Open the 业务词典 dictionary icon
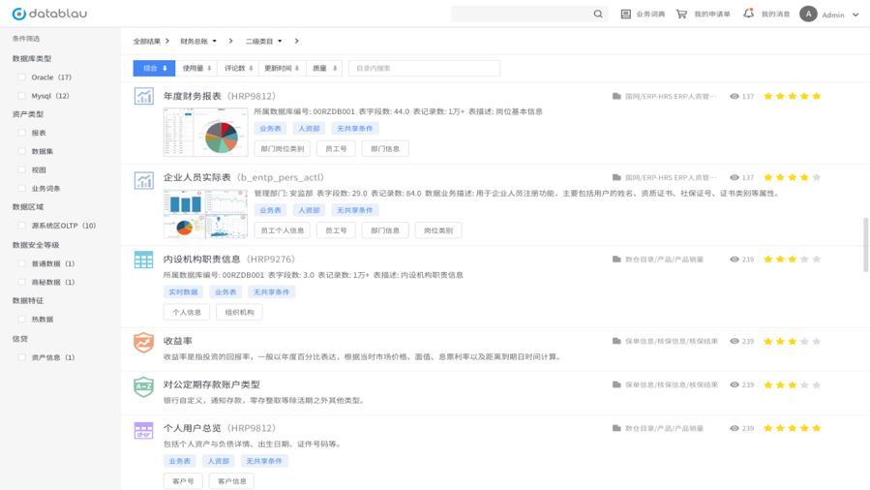 point(626,14)
